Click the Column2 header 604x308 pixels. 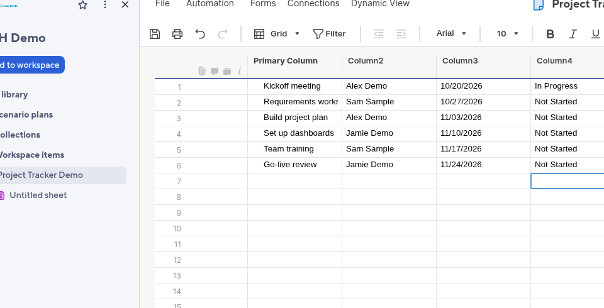pos(389,66)
